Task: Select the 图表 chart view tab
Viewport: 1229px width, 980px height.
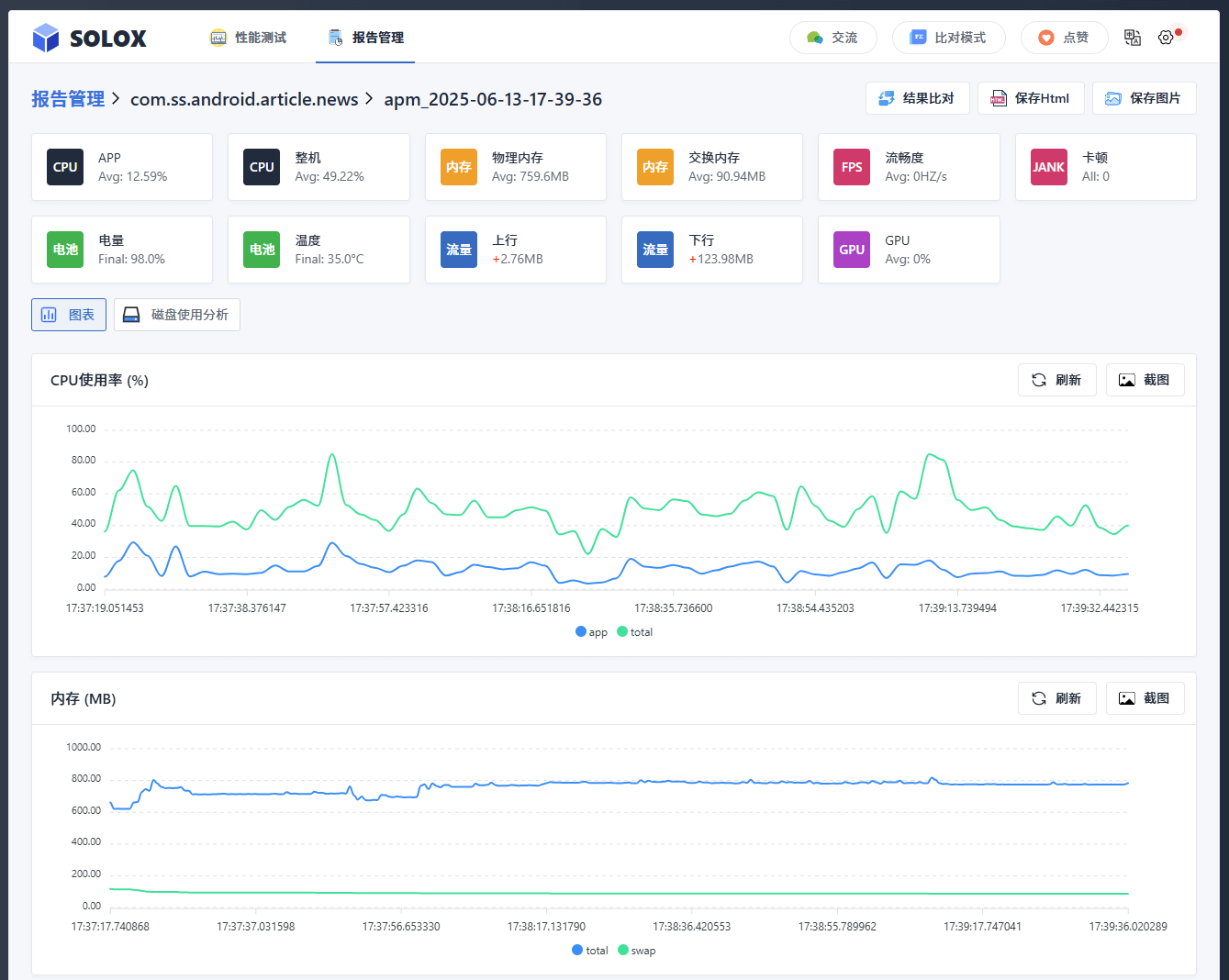Action: (x=69, y=315)
